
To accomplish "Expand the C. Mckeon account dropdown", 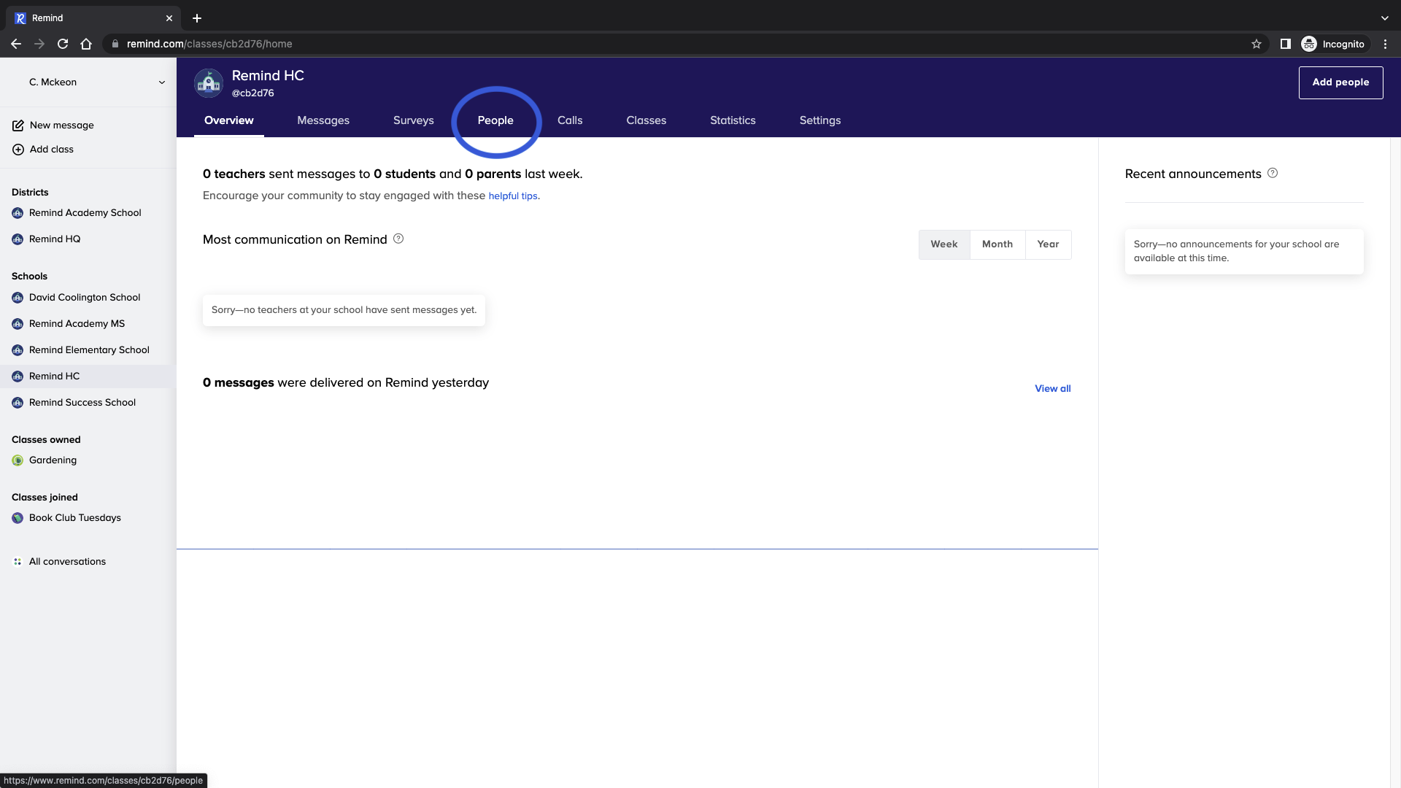I will click(161, 82).
